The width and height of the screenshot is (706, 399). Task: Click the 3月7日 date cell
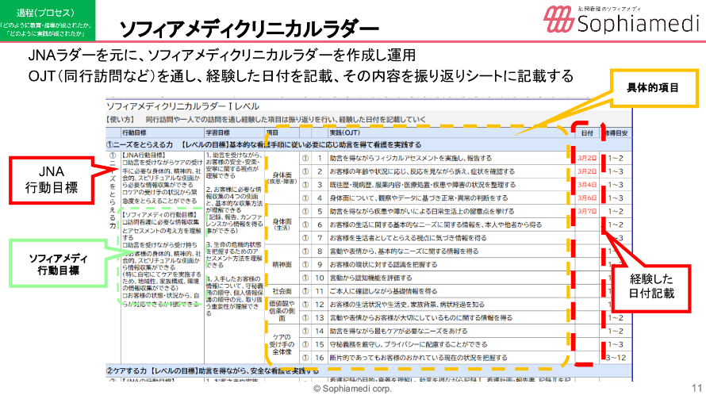pyautogui.click(x=587, y=212)
